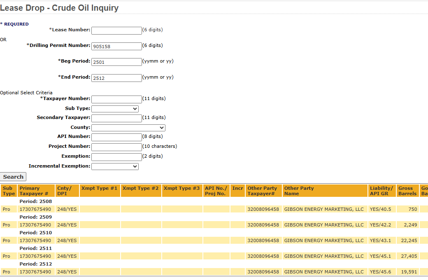428x280 pixels.
Task: Focus the Secondary Taxpayer input field
Action: tap(116, 118)
